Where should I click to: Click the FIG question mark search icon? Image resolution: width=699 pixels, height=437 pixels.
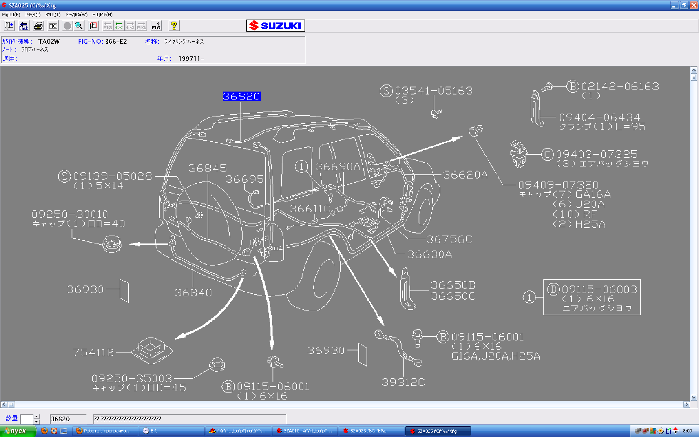coord(156,26)
